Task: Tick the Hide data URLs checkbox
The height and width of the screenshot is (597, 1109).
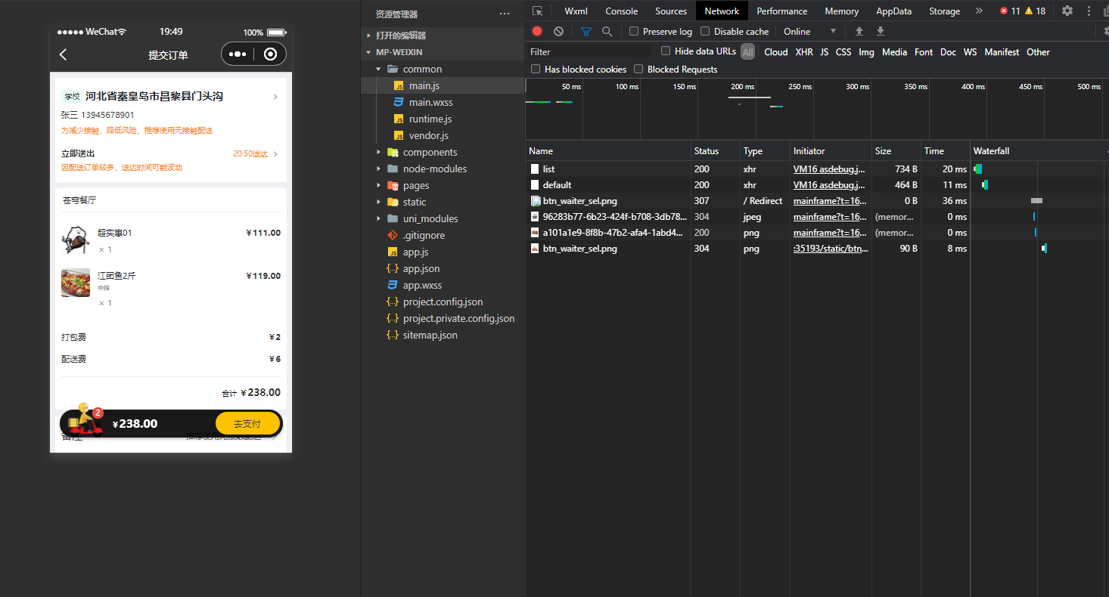Action: click(x=666, y=51)
